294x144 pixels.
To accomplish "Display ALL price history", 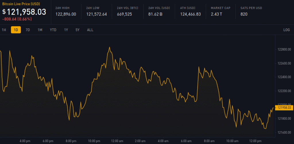I will [x=90, y=30].
